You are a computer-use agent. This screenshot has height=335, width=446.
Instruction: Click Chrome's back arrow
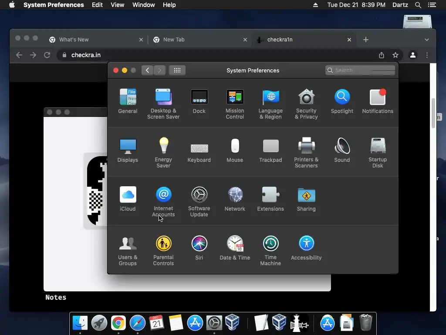point(19,55)
